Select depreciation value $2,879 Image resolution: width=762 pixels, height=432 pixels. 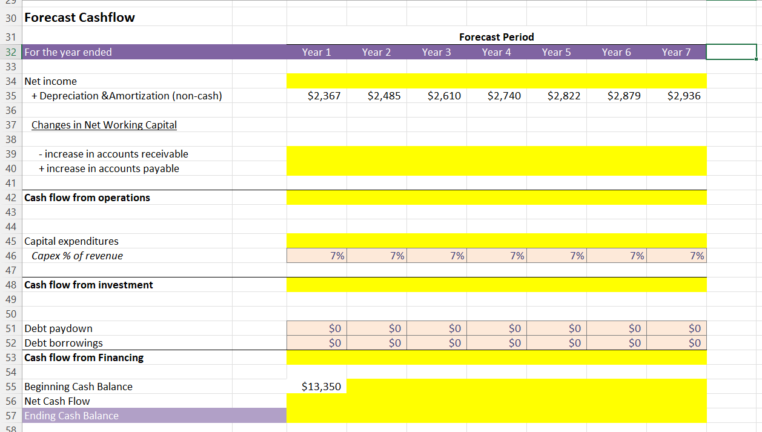pos(616,96)
